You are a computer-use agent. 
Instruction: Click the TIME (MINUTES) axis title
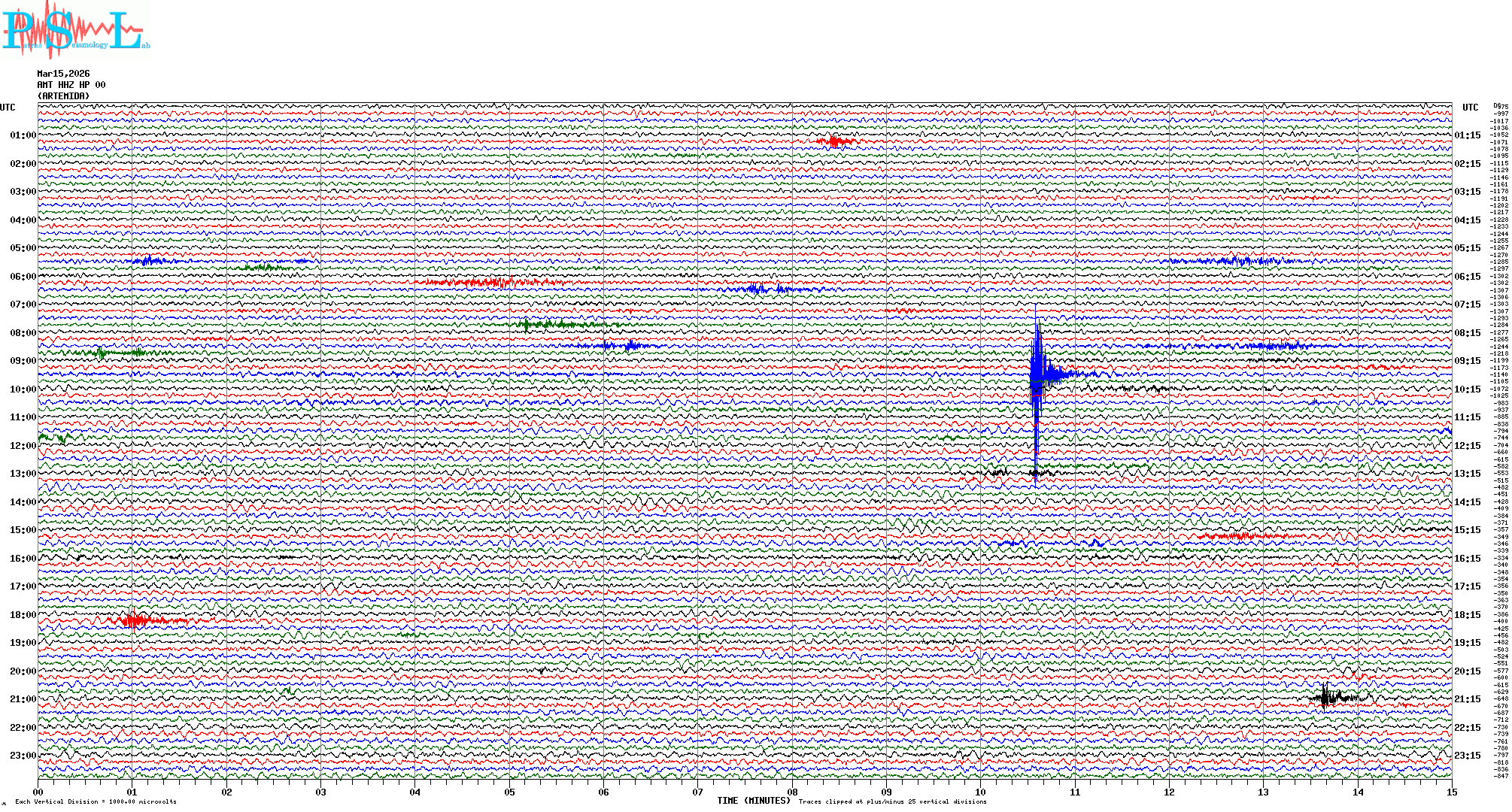(x=754, y=801)
